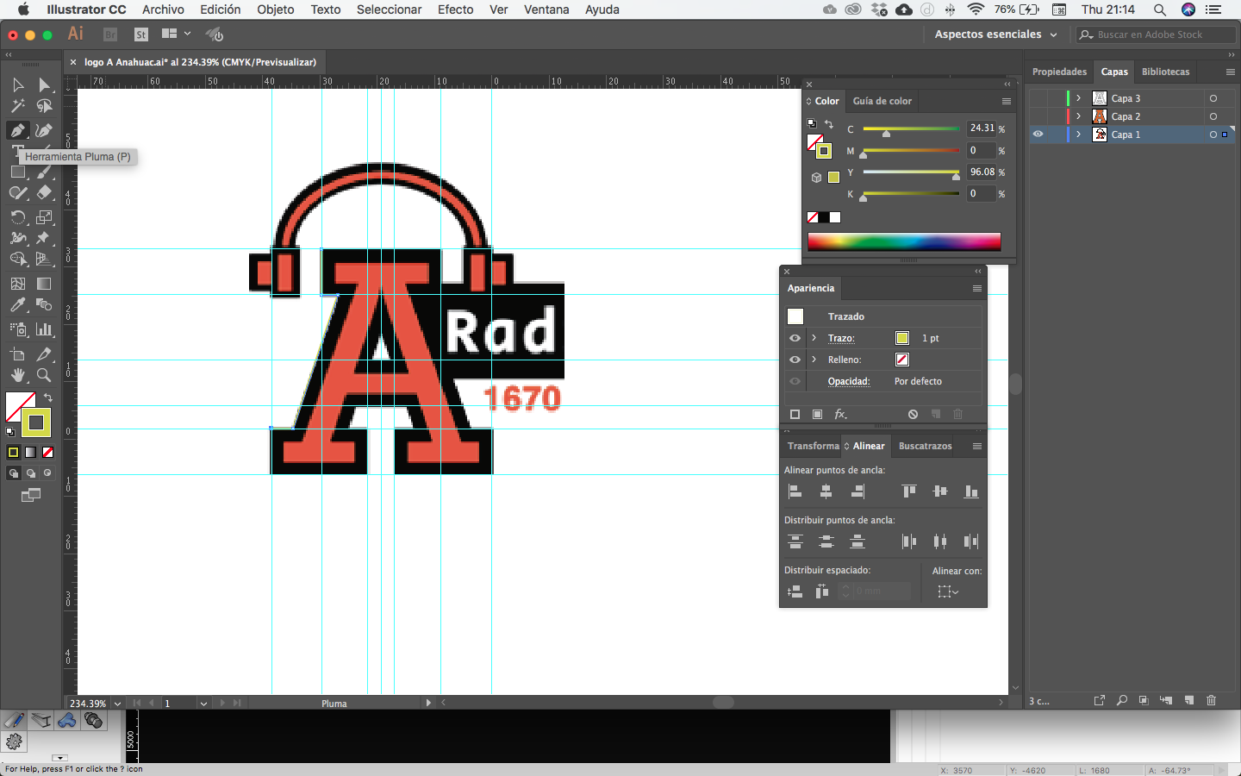Clear appearance with the no-symbol icon
Image resolution: width=1241 pixels, height=776 pixels.
pos(913,414)
